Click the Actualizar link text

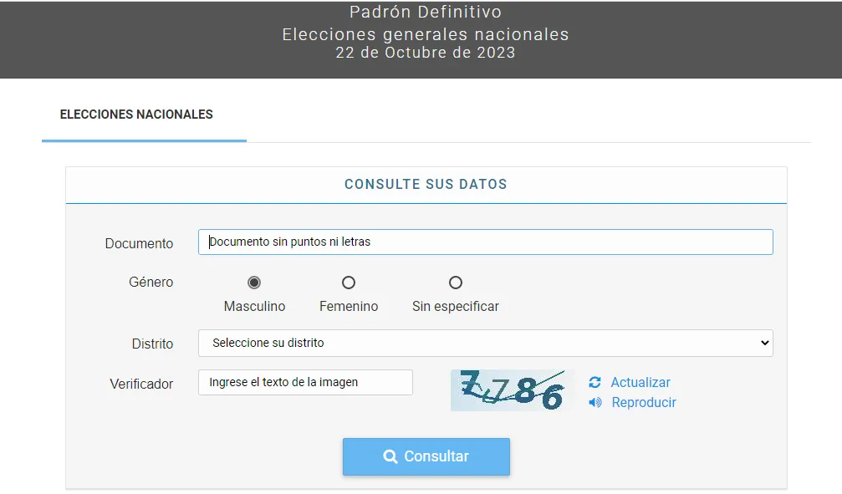(640, 382)
